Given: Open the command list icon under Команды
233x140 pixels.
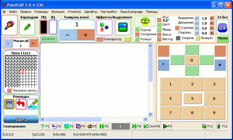Looking at the screenshot, I should (x=9, y=104).
